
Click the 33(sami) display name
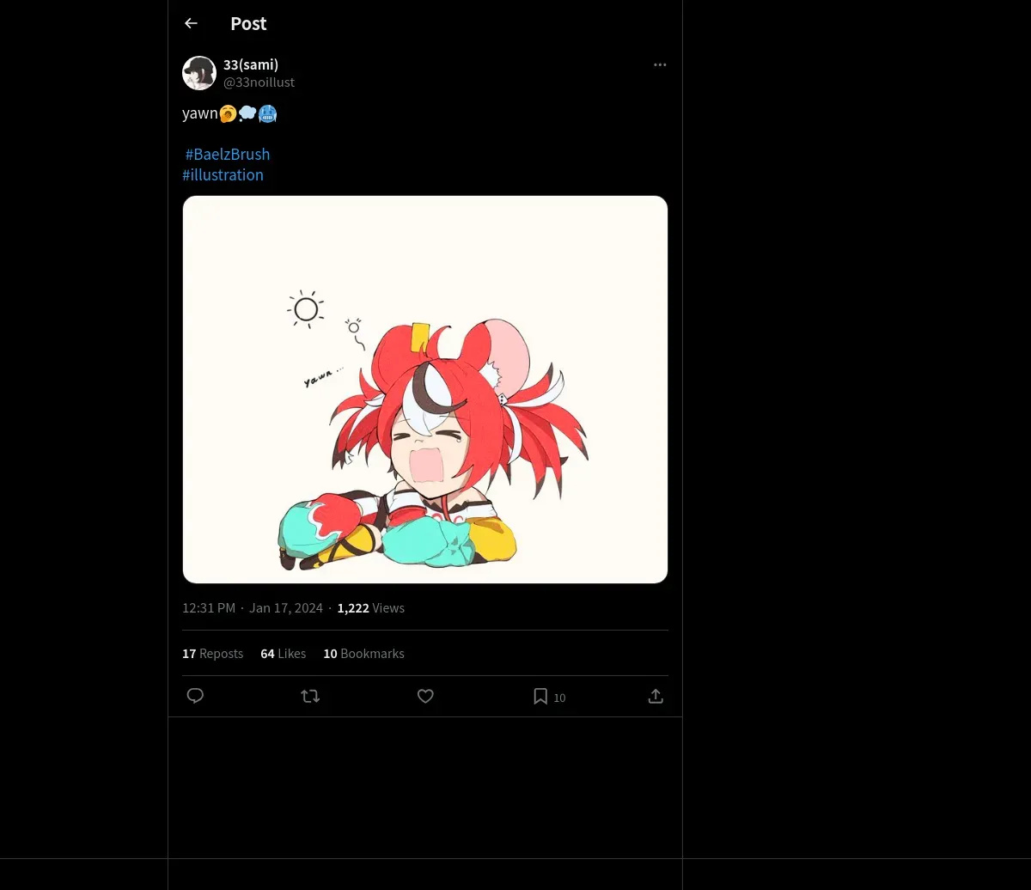click(251, 64)
